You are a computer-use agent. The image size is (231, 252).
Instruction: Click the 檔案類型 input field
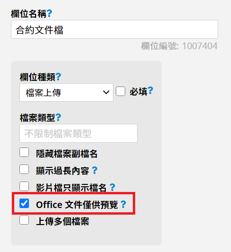78,133
